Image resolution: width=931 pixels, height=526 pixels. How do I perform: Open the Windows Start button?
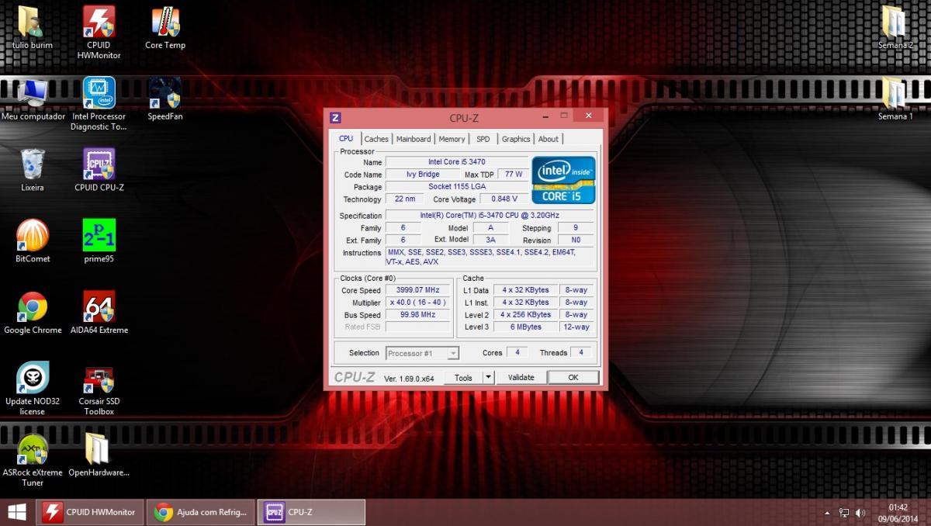click(17, 512)
